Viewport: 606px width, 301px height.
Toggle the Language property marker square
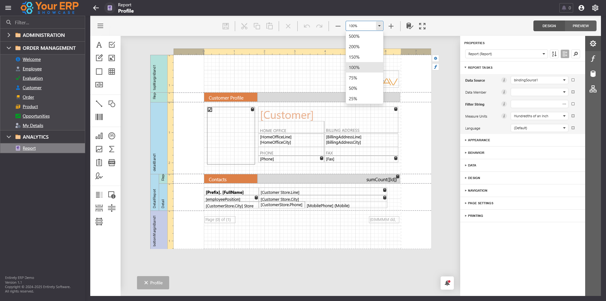click(x=573, y=128)
